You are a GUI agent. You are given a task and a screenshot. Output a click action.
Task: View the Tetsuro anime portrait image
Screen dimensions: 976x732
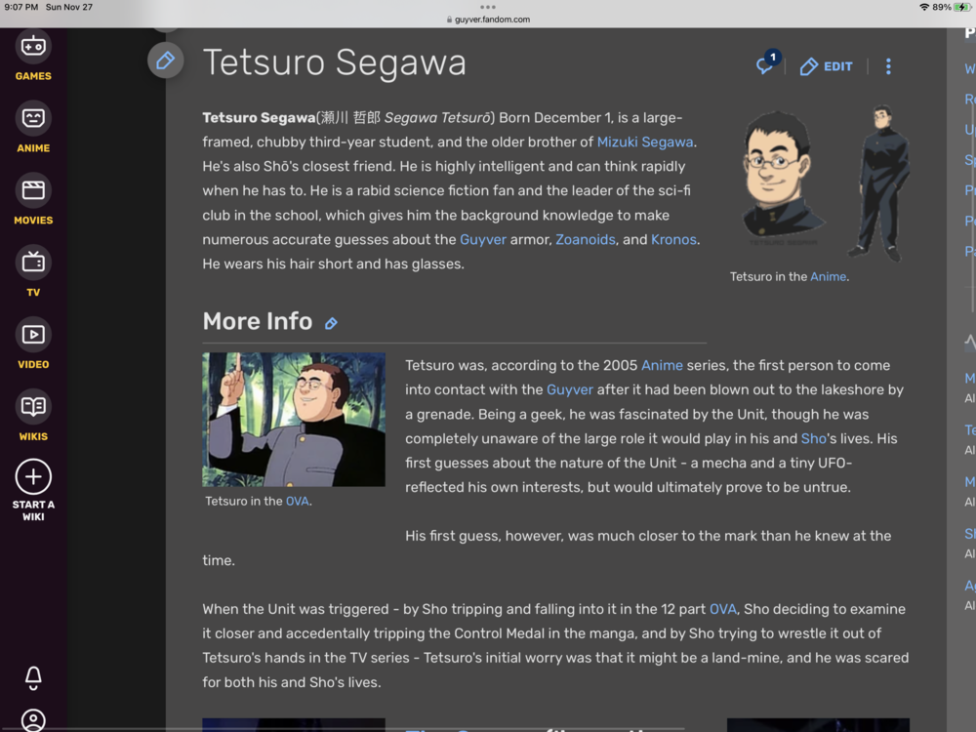(x=821, y=183)
